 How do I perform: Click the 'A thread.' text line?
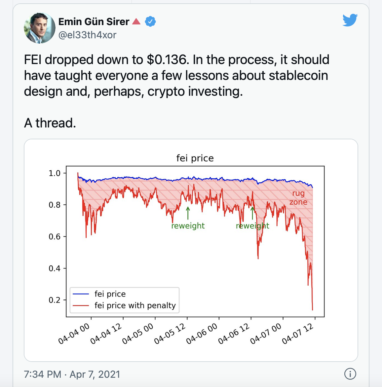tap(50, 123)
